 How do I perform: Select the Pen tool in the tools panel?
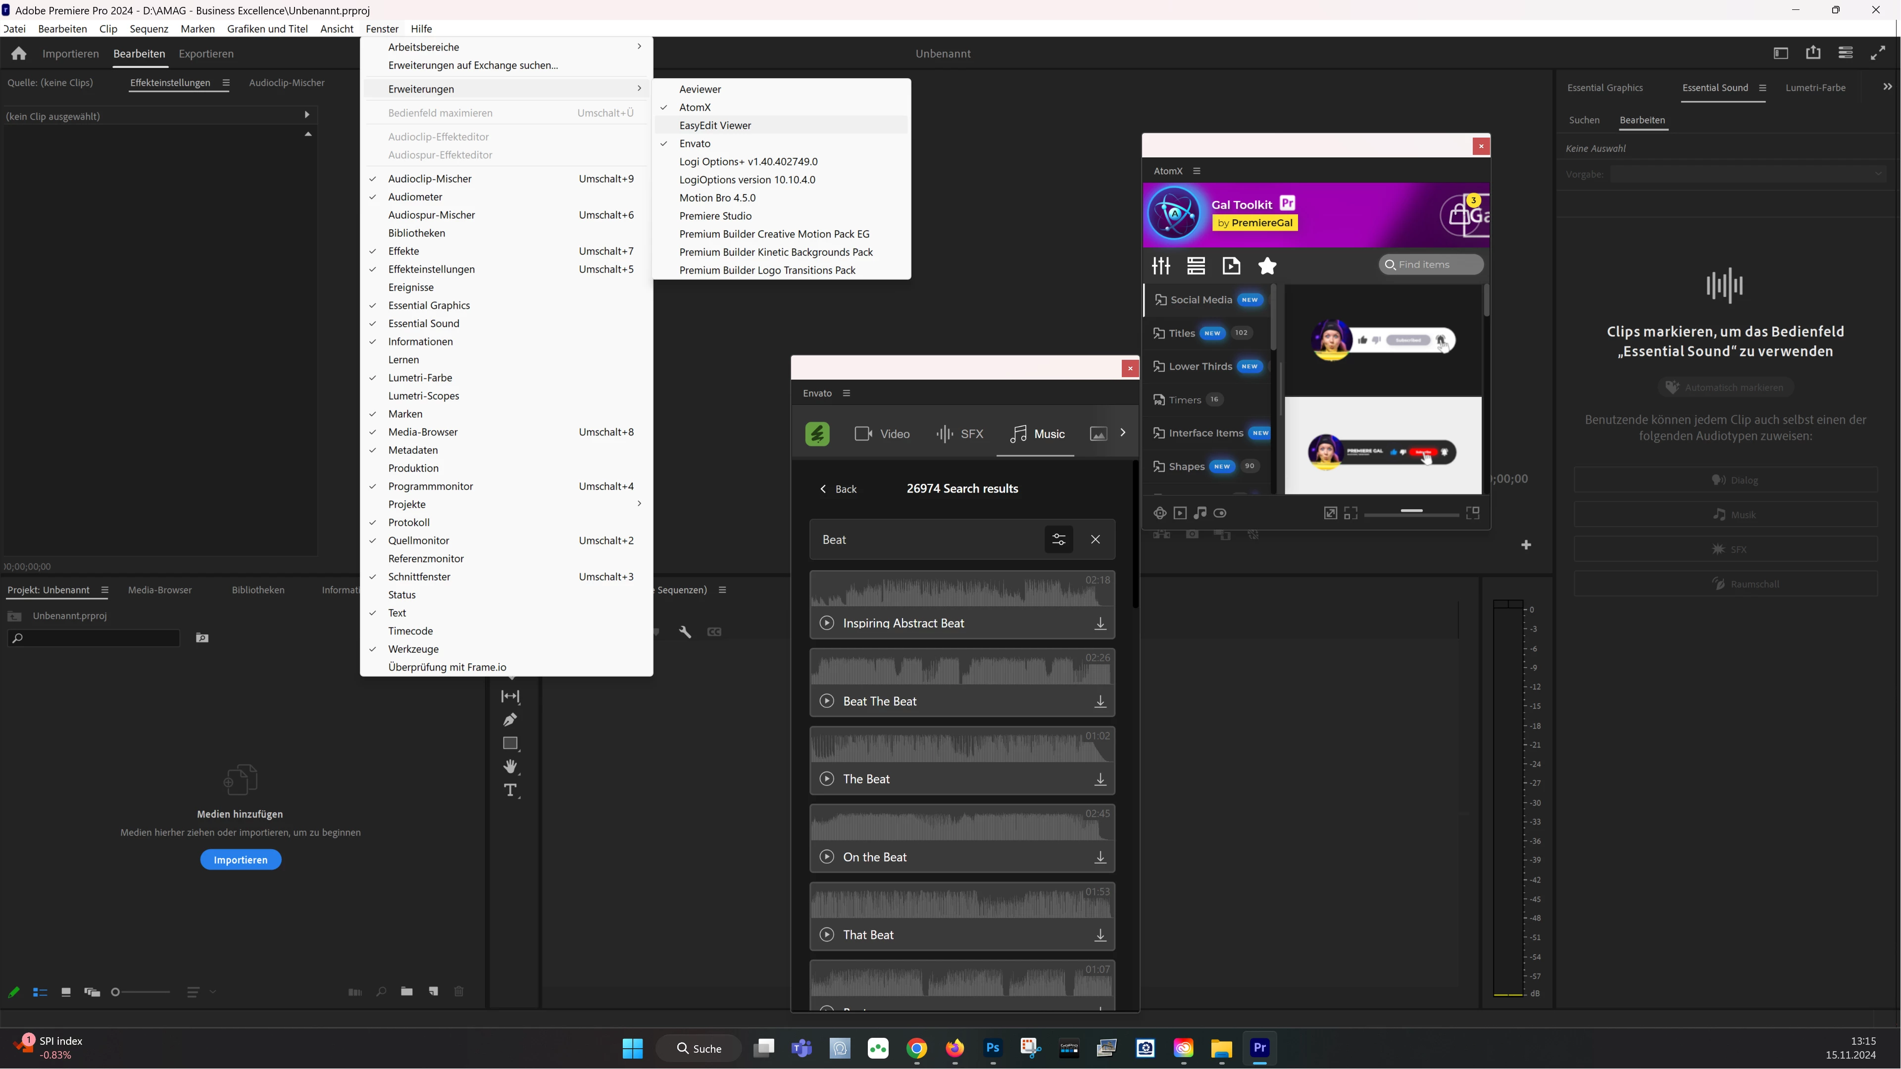pos(510,720)
